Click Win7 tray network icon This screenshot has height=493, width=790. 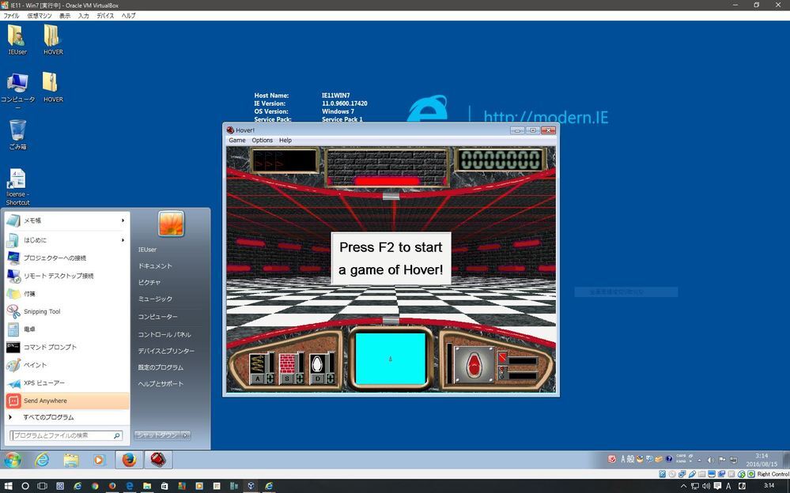(x=734, y=460)
